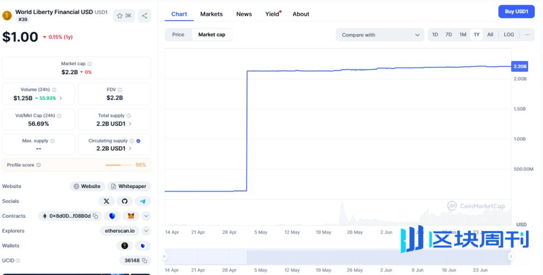Open the Yield tab
This screenshot has width=543, height=275.
click(273, 14)
